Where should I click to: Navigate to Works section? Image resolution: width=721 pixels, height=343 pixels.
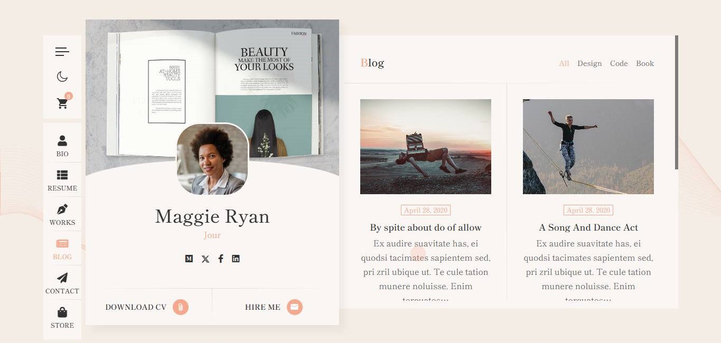tap(62, 214)
